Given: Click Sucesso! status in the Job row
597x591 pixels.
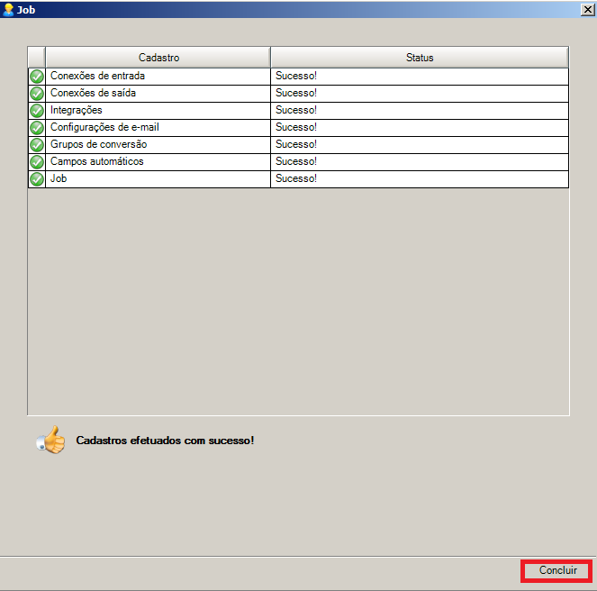Looking at the screenshot, I should click(296, 179).
